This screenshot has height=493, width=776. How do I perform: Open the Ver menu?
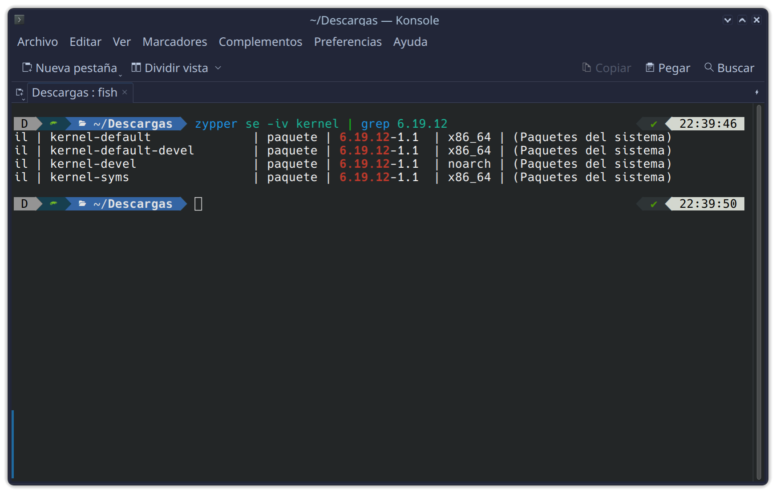click(121, 42)
